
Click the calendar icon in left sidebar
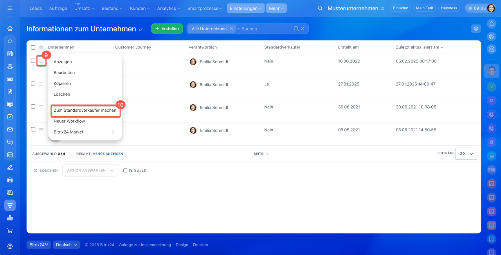[x=10, y=155]
